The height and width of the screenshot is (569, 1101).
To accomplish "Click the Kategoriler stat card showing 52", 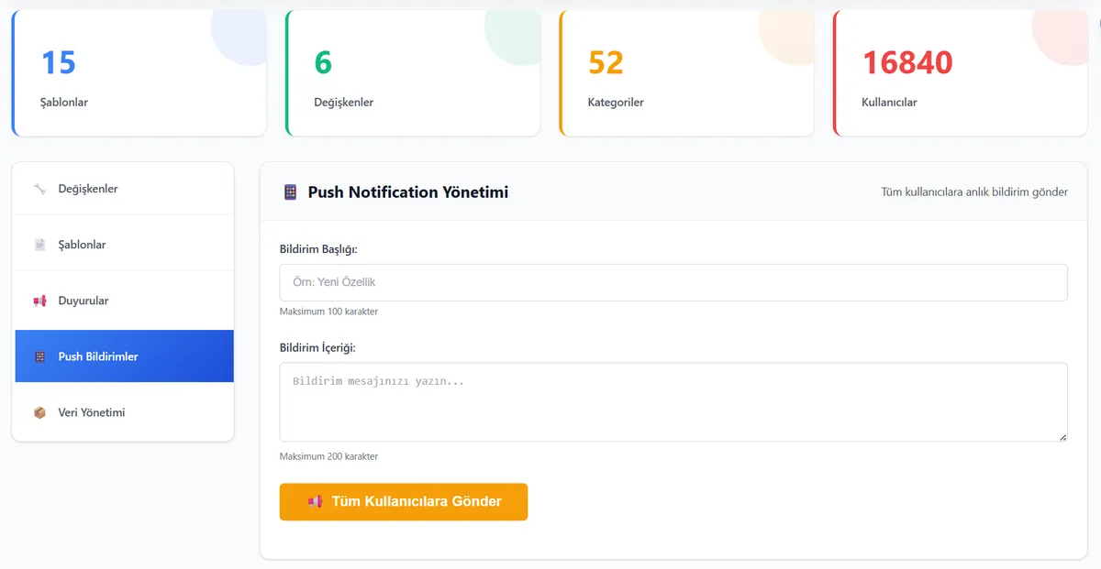I will (x=686, y=75).
